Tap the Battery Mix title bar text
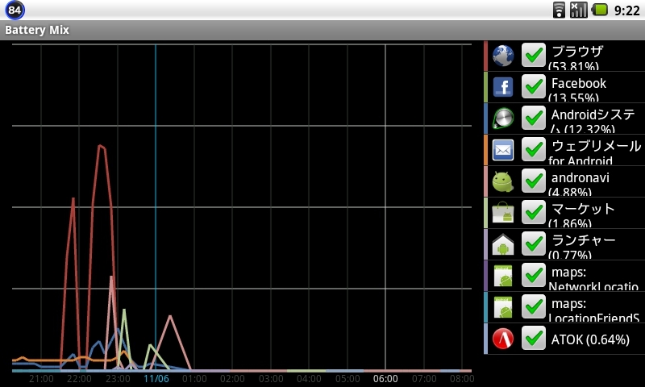 point(37,30)
